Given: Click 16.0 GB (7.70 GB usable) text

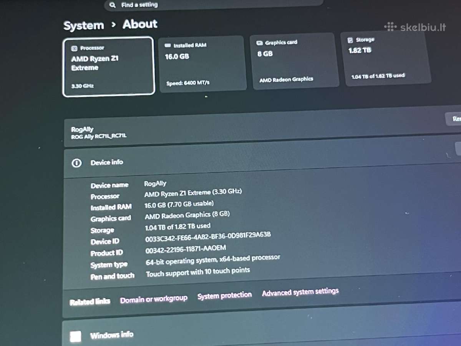Looking at the screenshot, I should pyautogui.click(x=179, y=204).
